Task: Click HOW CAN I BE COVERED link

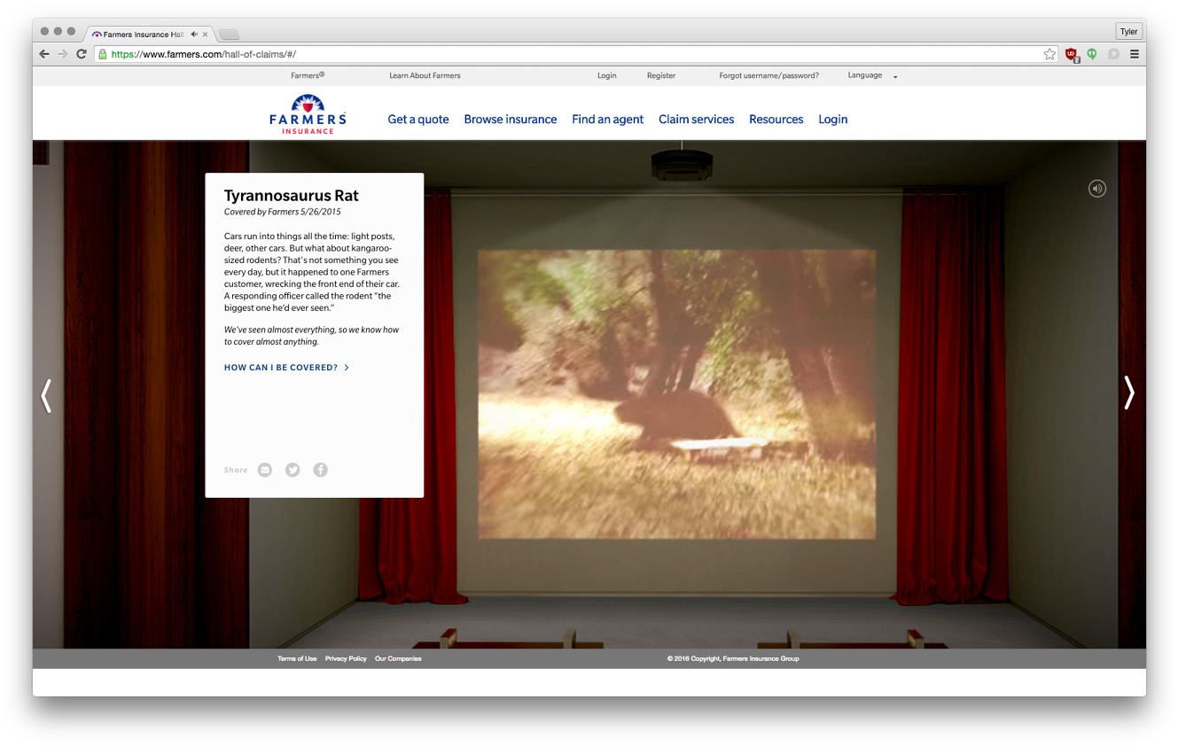Action: pyautogui.click(x=286, y=368)
